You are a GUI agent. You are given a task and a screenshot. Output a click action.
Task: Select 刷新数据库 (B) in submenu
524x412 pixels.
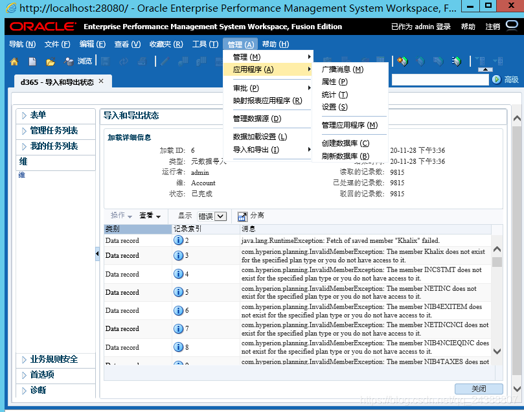coord(350,155)
